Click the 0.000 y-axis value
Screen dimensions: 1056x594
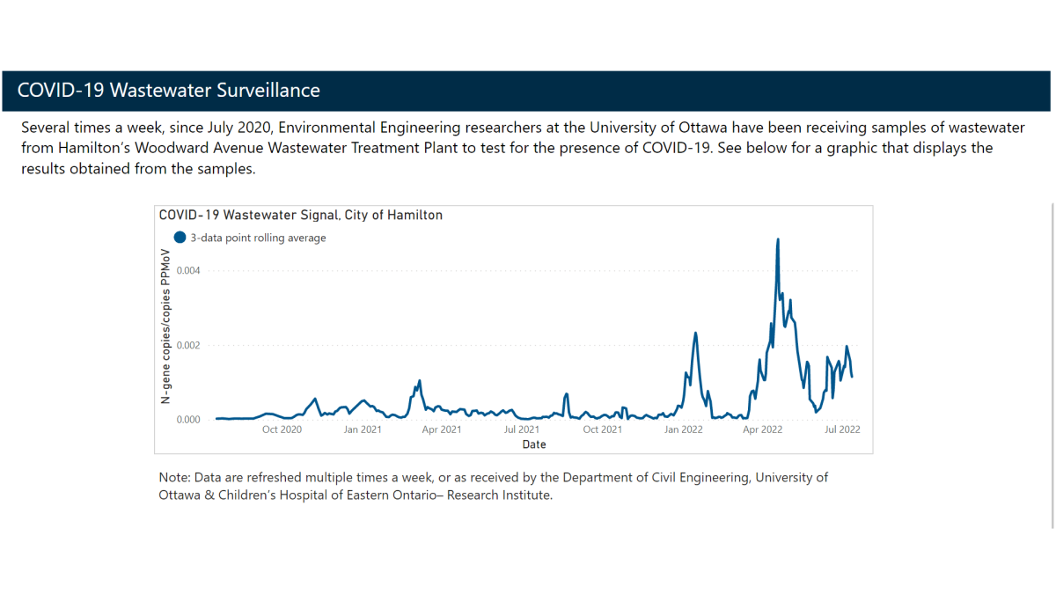(x=188, y=420)
